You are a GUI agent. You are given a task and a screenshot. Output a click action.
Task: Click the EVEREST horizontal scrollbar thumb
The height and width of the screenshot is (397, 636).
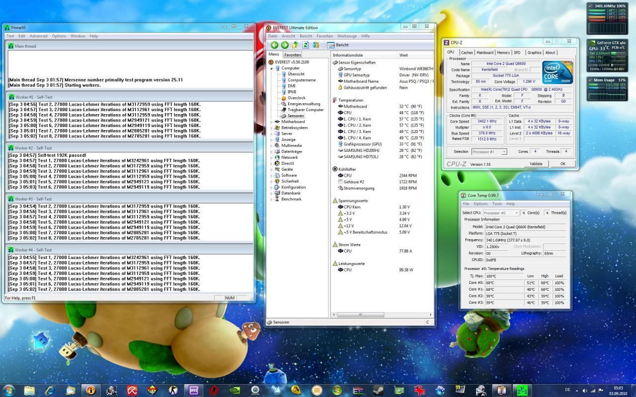(x=361, y=315)
